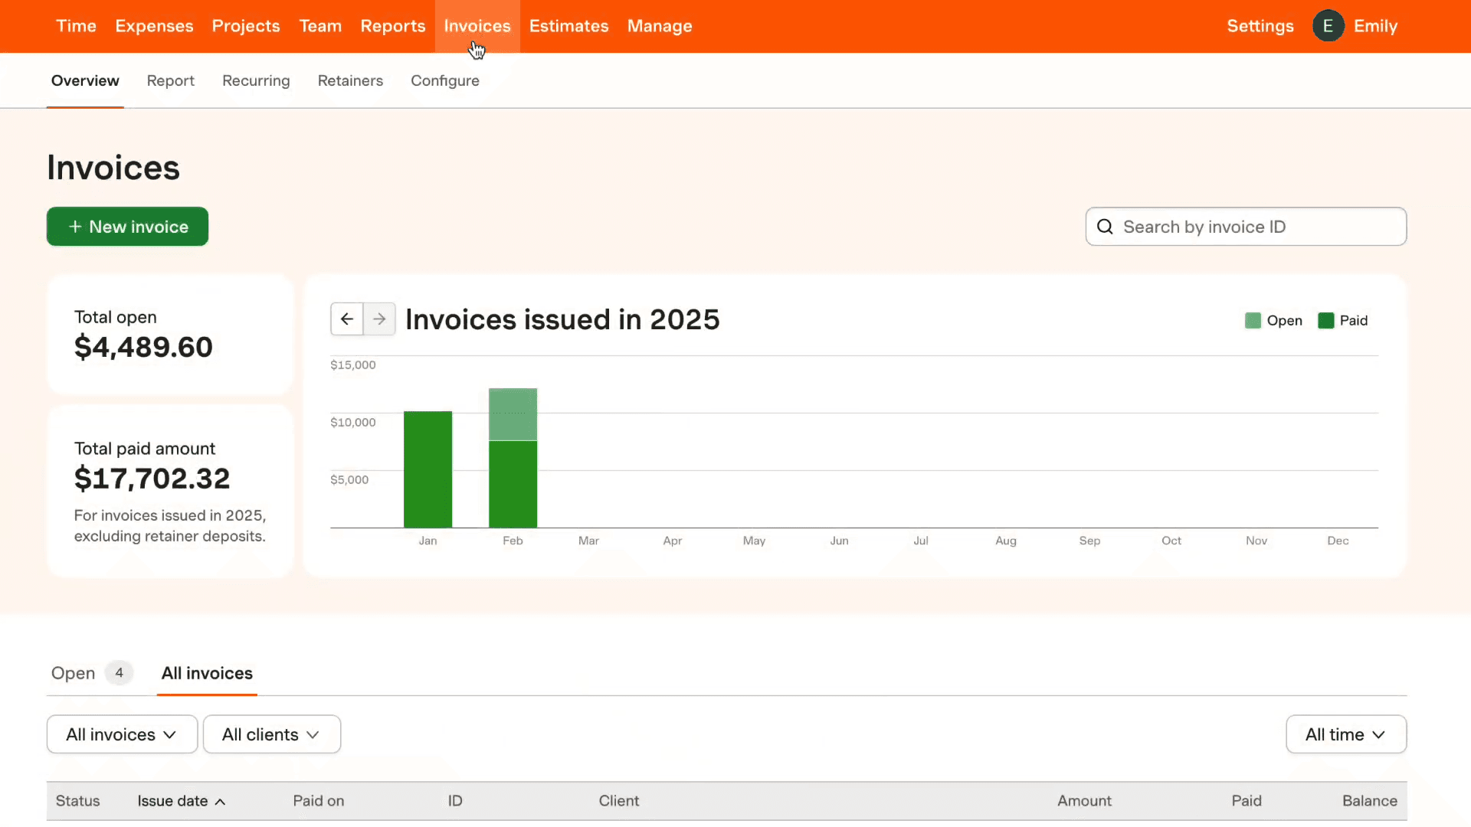Open the Estimates menu
Image resolution: width=1471 pixels, height=827 pixels.
(568, 26)
